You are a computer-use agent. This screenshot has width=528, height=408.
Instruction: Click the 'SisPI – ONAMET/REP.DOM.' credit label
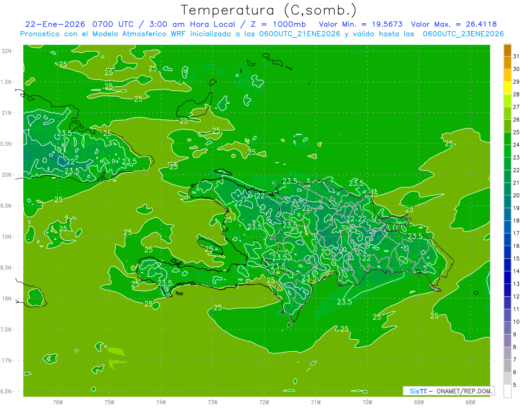[x=449, y=391]
